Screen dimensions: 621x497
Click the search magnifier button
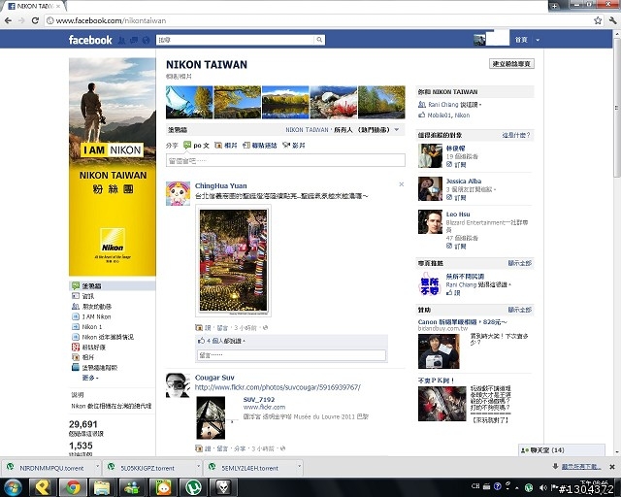tap(319, 40)
